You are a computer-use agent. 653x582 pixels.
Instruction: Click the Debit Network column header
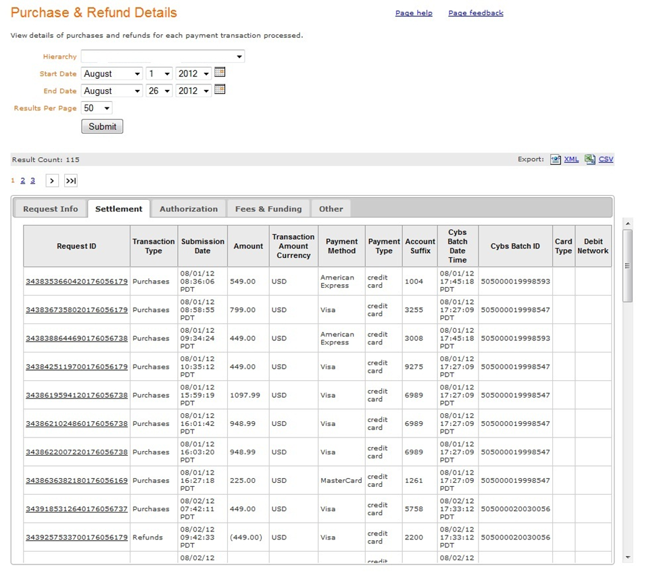tap(593, 246)
